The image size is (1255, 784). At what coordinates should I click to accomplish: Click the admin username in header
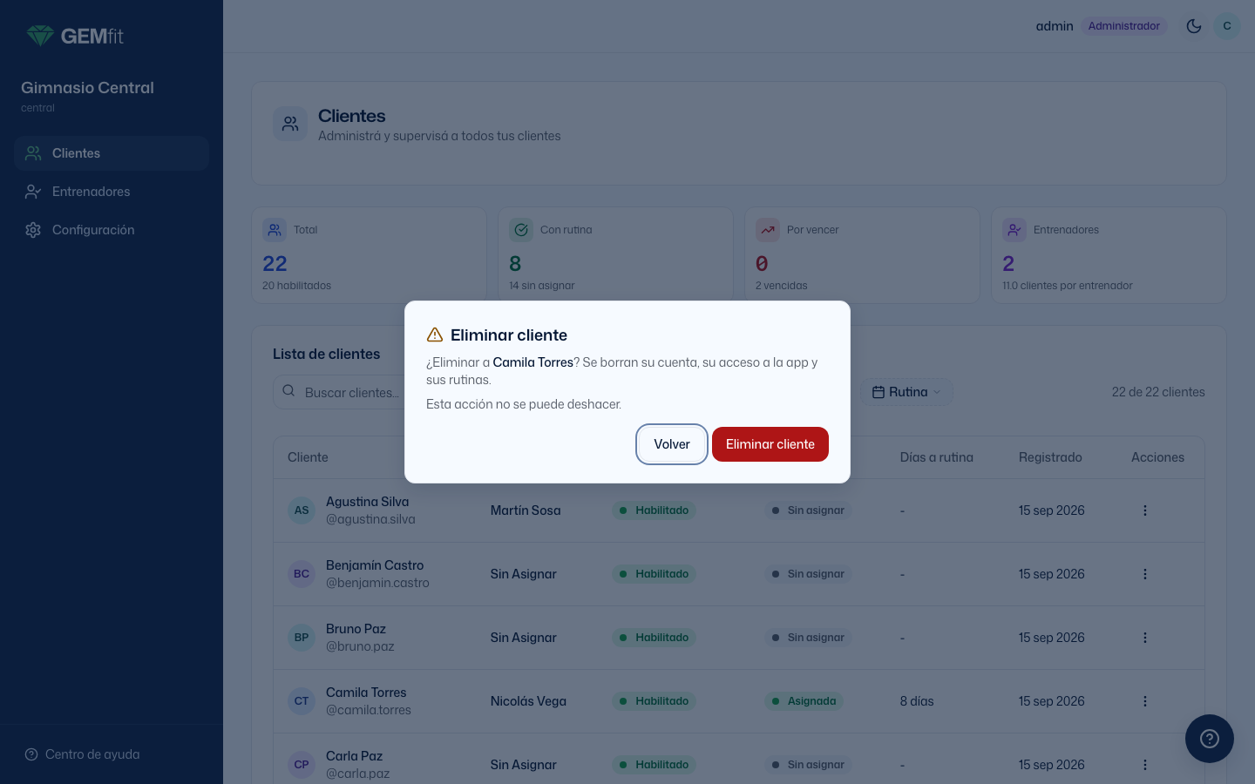[x=1055, y=26]
